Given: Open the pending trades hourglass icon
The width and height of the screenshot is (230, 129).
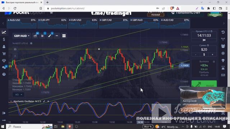Looking at the screenshot, I should coord(223,68).
